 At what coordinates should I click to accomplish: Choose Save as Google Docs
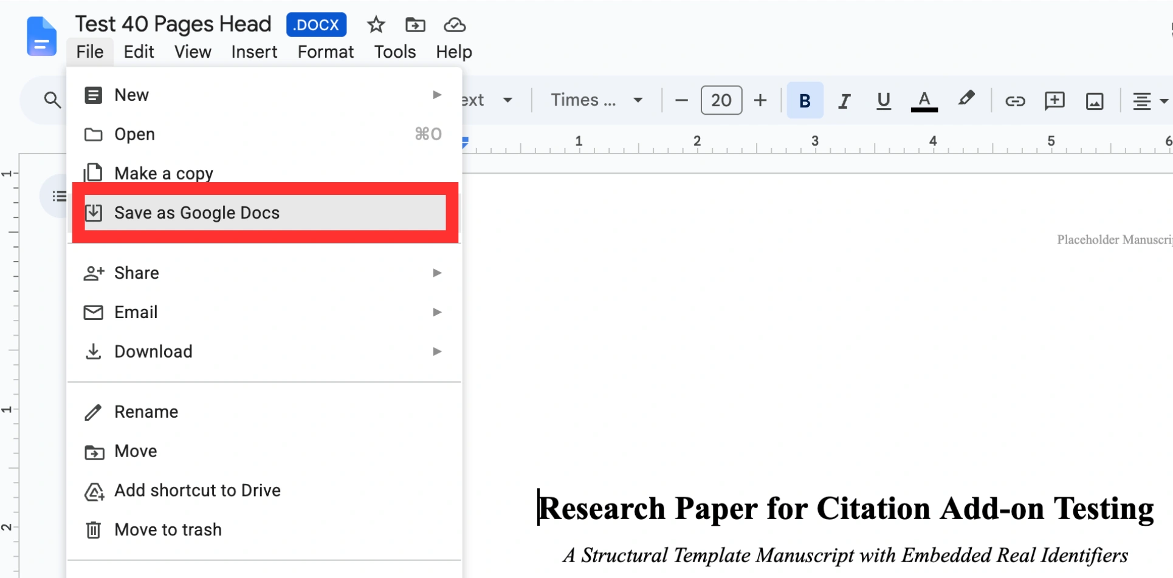pos(265,212)
